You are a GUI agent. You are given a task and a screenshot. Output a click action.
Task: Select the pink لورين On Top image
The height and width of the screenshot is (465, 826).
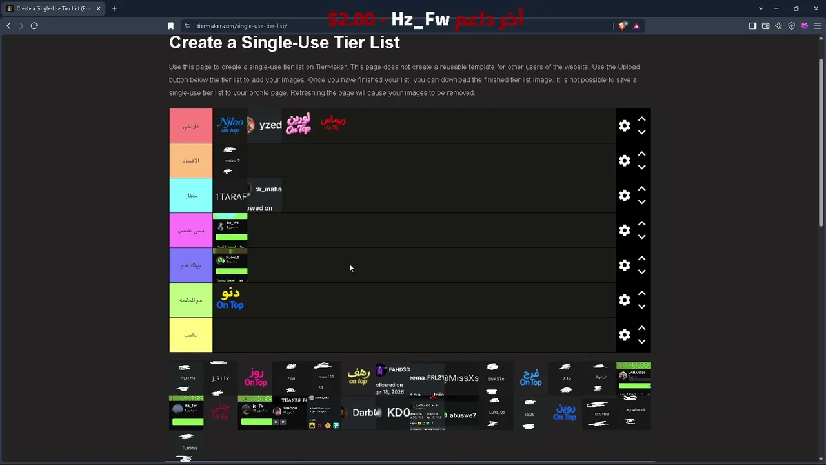click(299, 125)
